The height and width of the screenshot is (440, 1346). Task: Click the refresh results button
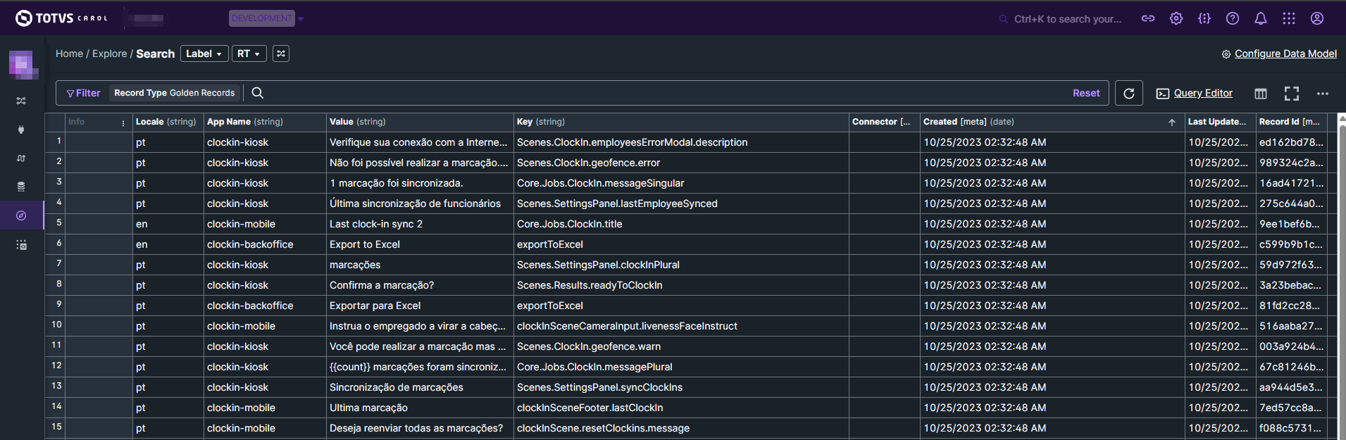pyautogui.click(x=1129, y=93)
